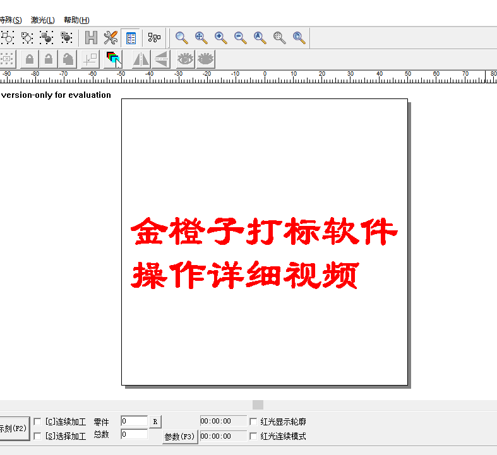Click the 参数(F3) button

180,437
